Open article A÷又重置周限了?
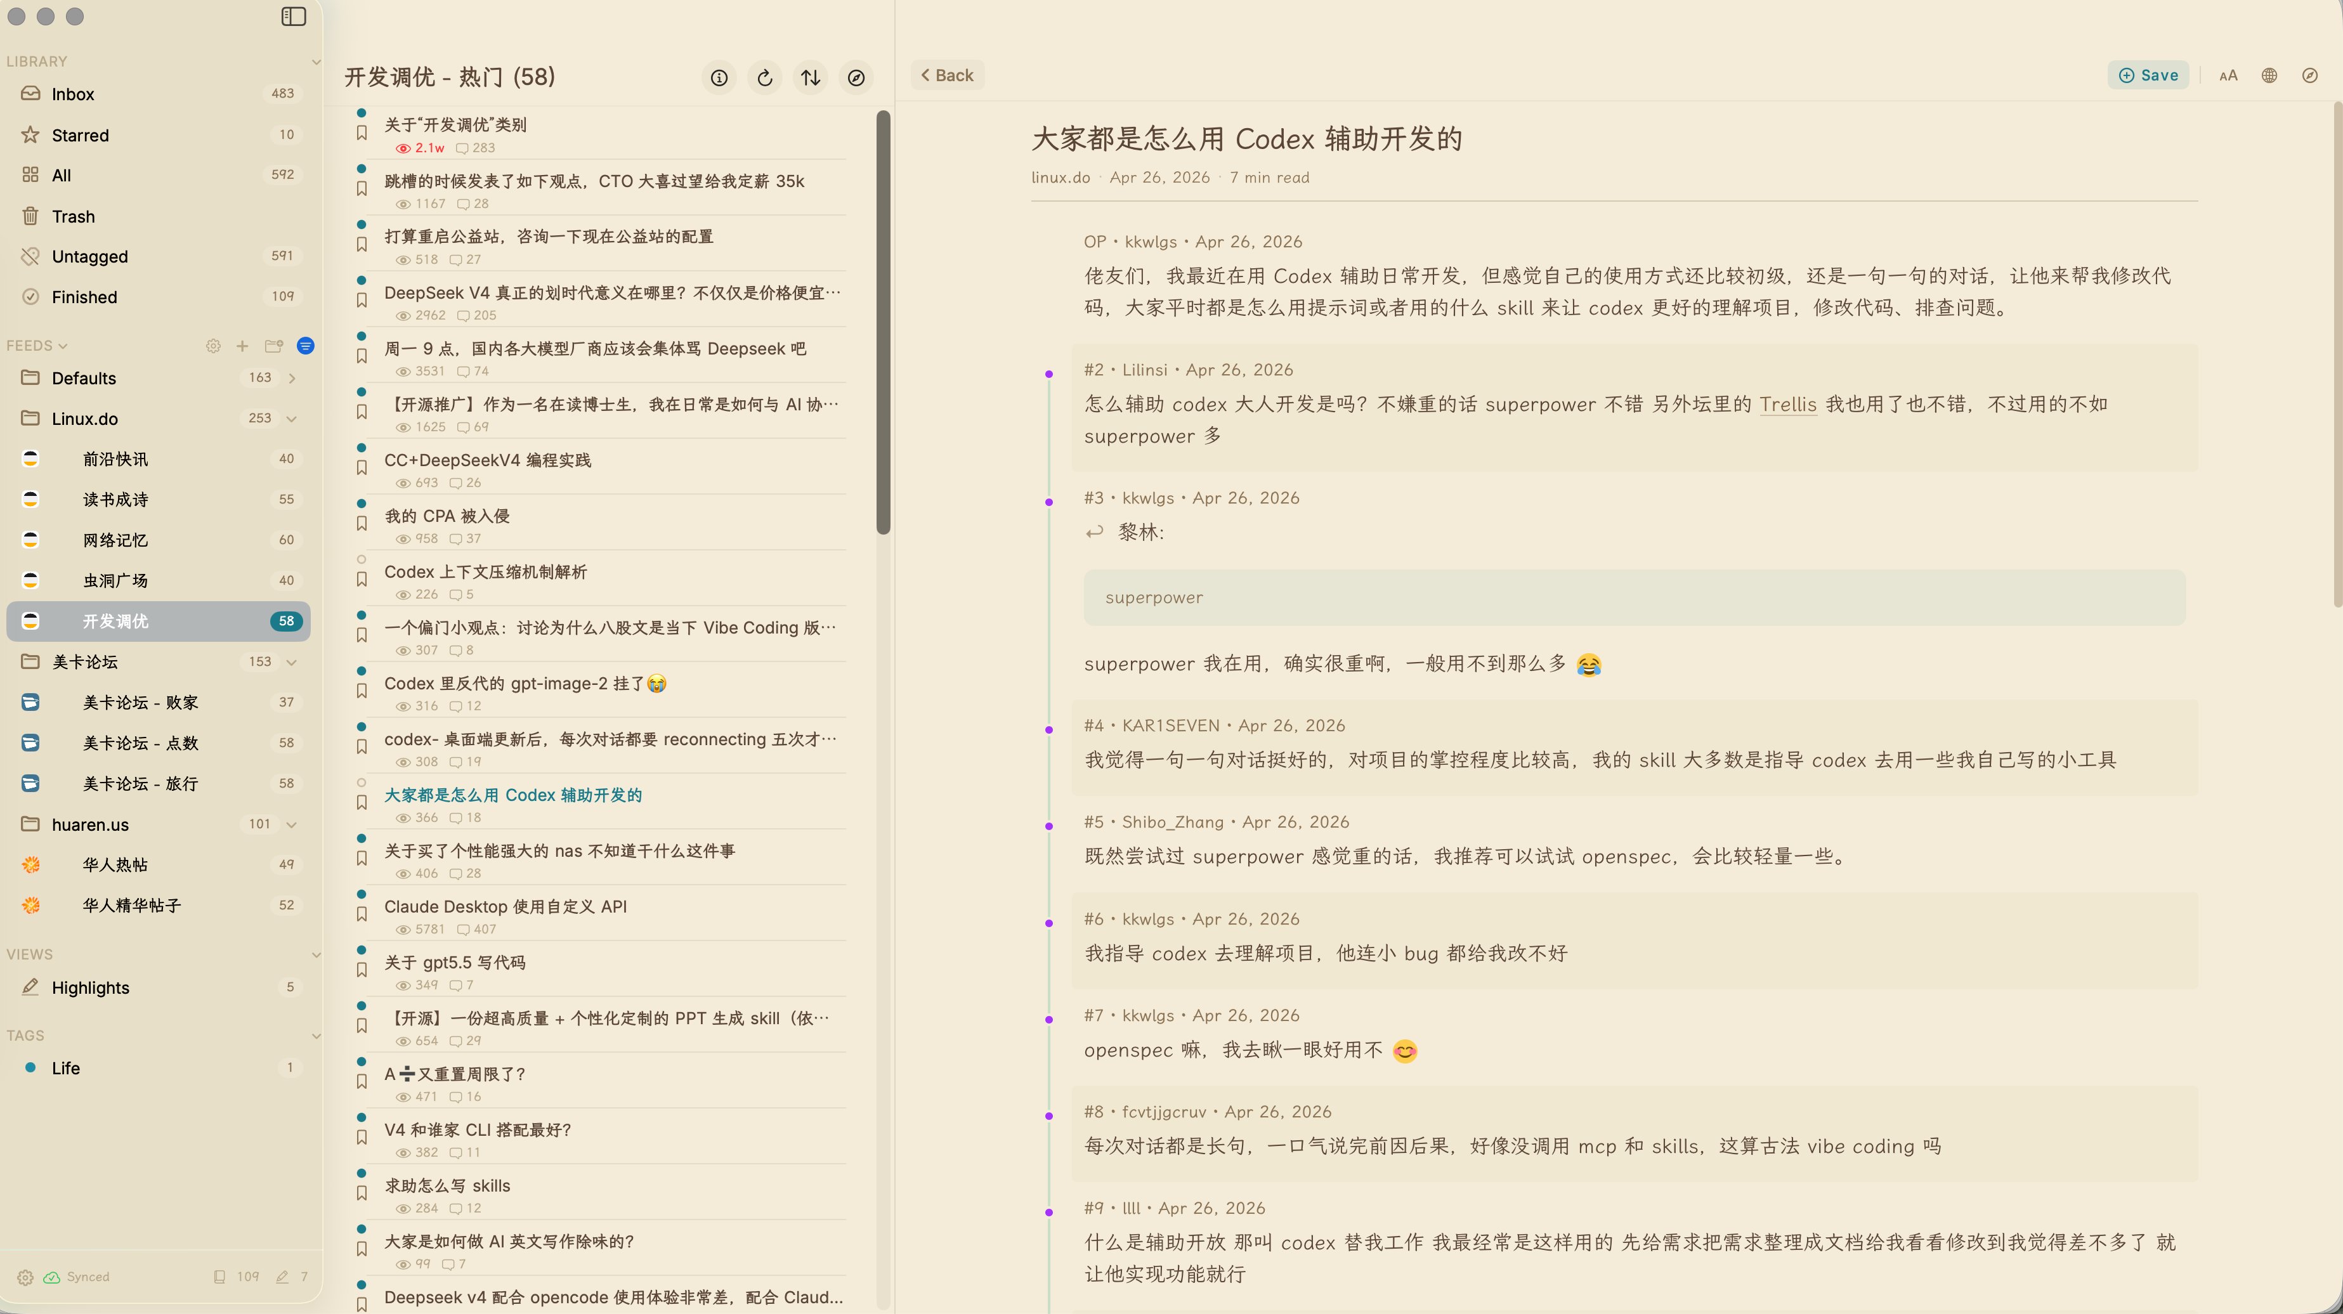The image size is (2343, 1314). [455, 1075]
